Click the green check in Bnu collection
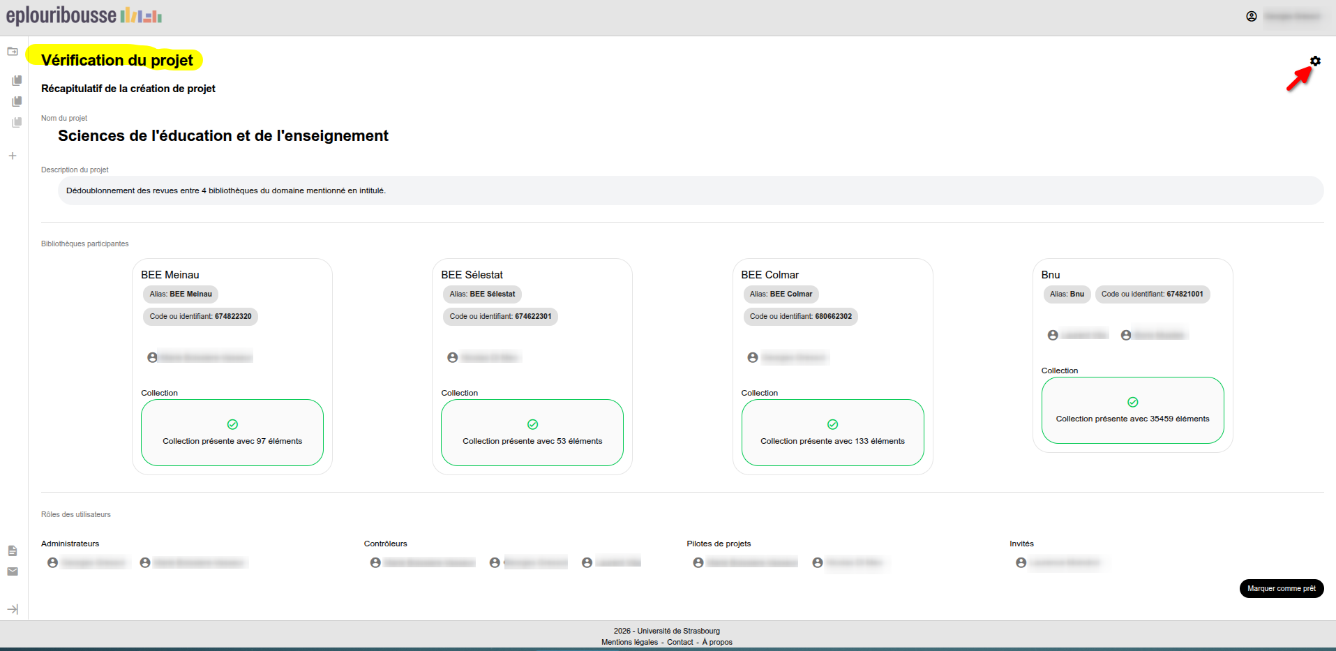The image size is (1336, 651). click(x=1133, y=402)
